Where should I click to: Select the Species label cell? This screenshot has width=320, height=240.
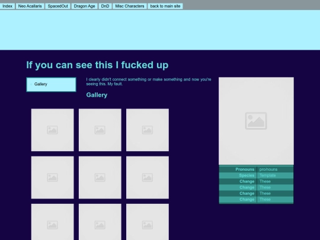pyautogui.click(x=238, y=175)
